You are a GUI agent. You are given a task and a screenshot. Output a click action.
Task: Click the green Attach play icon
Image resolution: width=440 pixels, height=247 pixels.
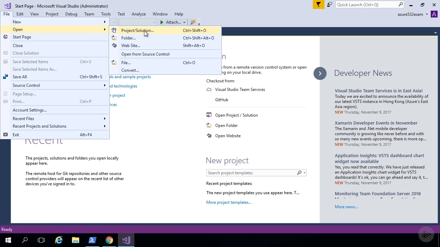pos(162,22)
